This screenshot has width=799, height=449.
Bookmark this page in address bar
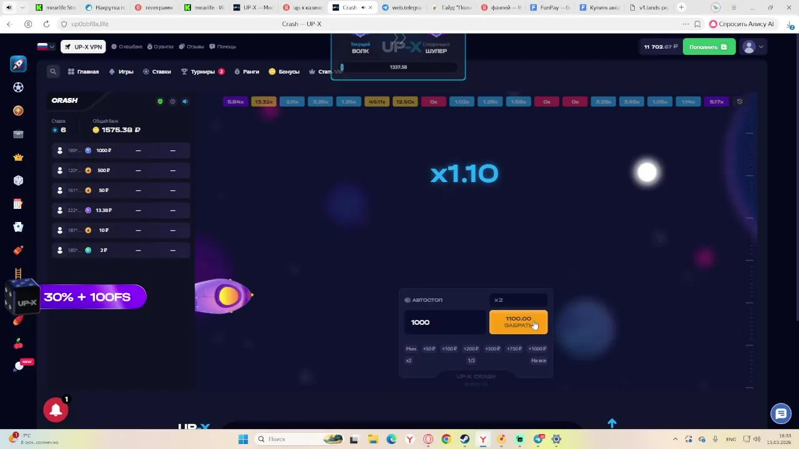(x=697, y=24)
